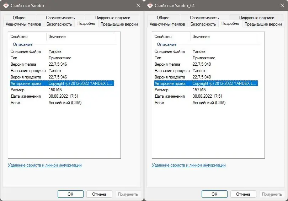288x201 pixels.
Task: Switch to the Безопасность tab in the Yandex window
Action: pos(59,24)
